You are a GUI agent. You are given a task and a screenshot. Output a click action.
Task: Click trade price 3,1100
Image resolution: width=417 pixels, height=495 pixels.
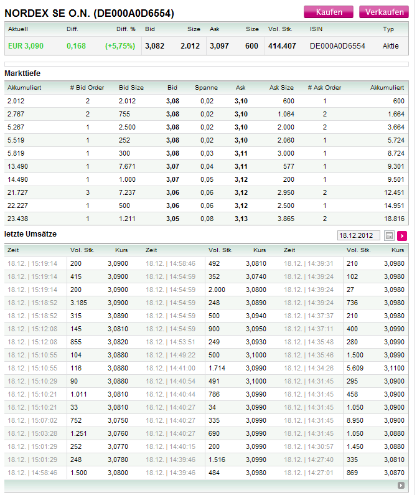click(394, 368)
